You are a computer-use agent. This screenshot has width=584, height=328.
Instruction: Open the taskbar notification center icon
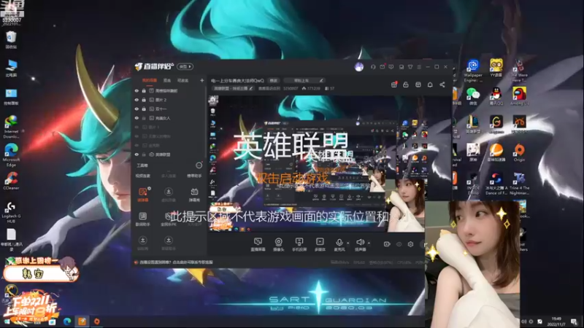(574, 321)
